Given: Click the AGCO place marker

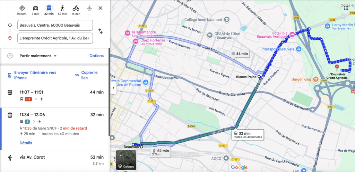Looking at the screenshot, I should 226,159.
